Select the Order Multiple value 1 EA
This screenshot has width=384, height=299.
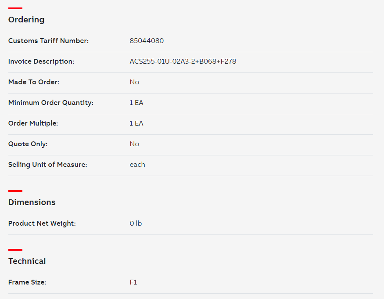[136, 123]
